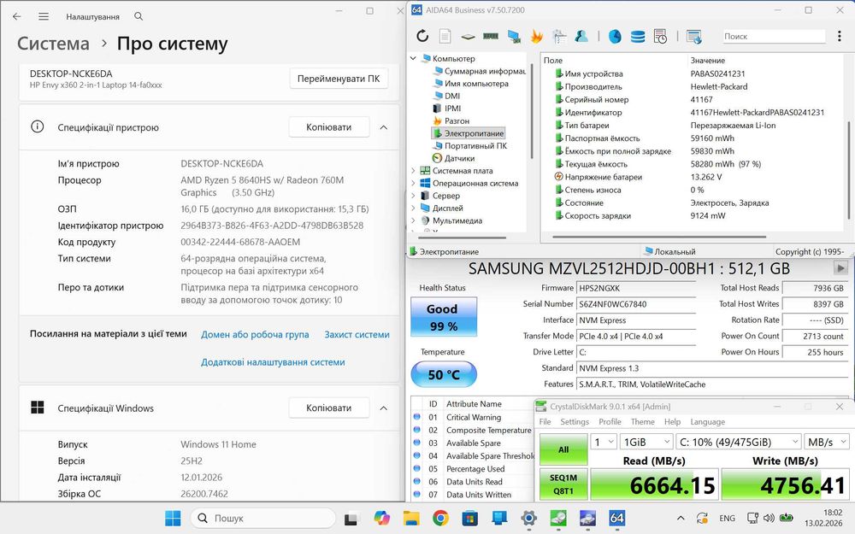Open the Settings hamburger navigation menu

point(44,16)
